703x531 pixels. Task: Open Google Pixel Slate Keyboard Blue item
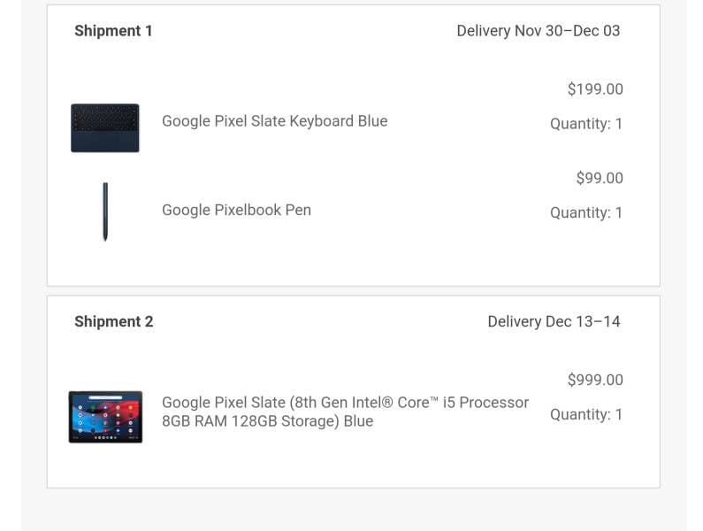click(274, 121)
